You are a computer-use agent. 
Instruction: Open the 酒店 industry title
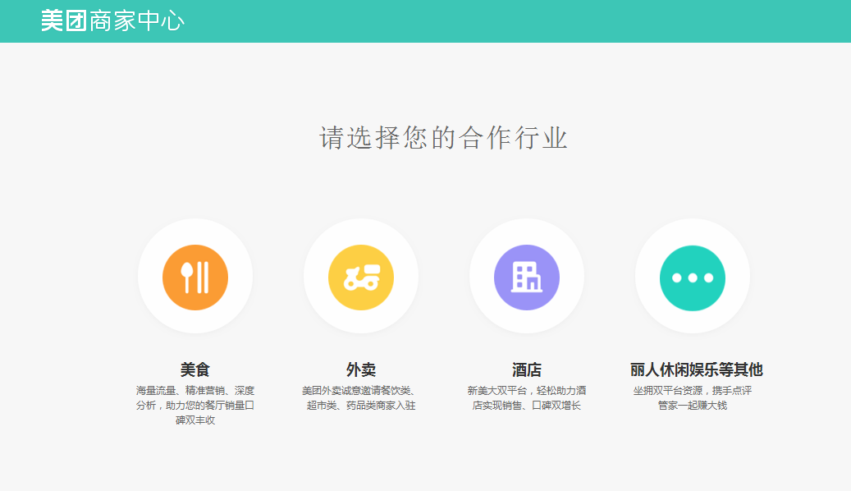click(527, 369)
